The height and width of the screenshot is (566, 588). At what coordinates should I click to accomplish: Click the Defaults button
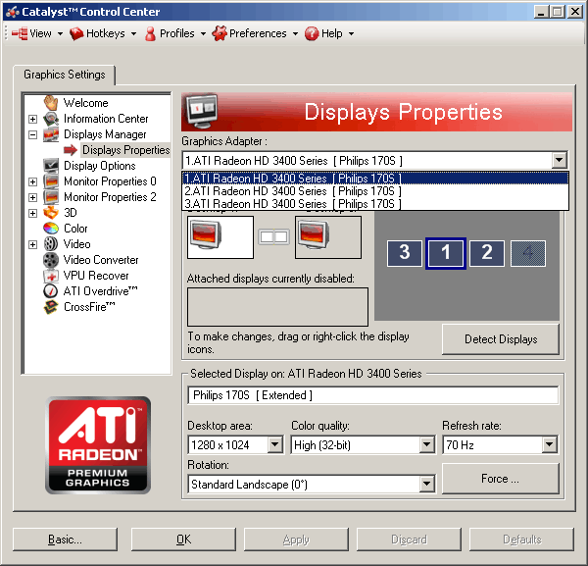pos(522,540)
